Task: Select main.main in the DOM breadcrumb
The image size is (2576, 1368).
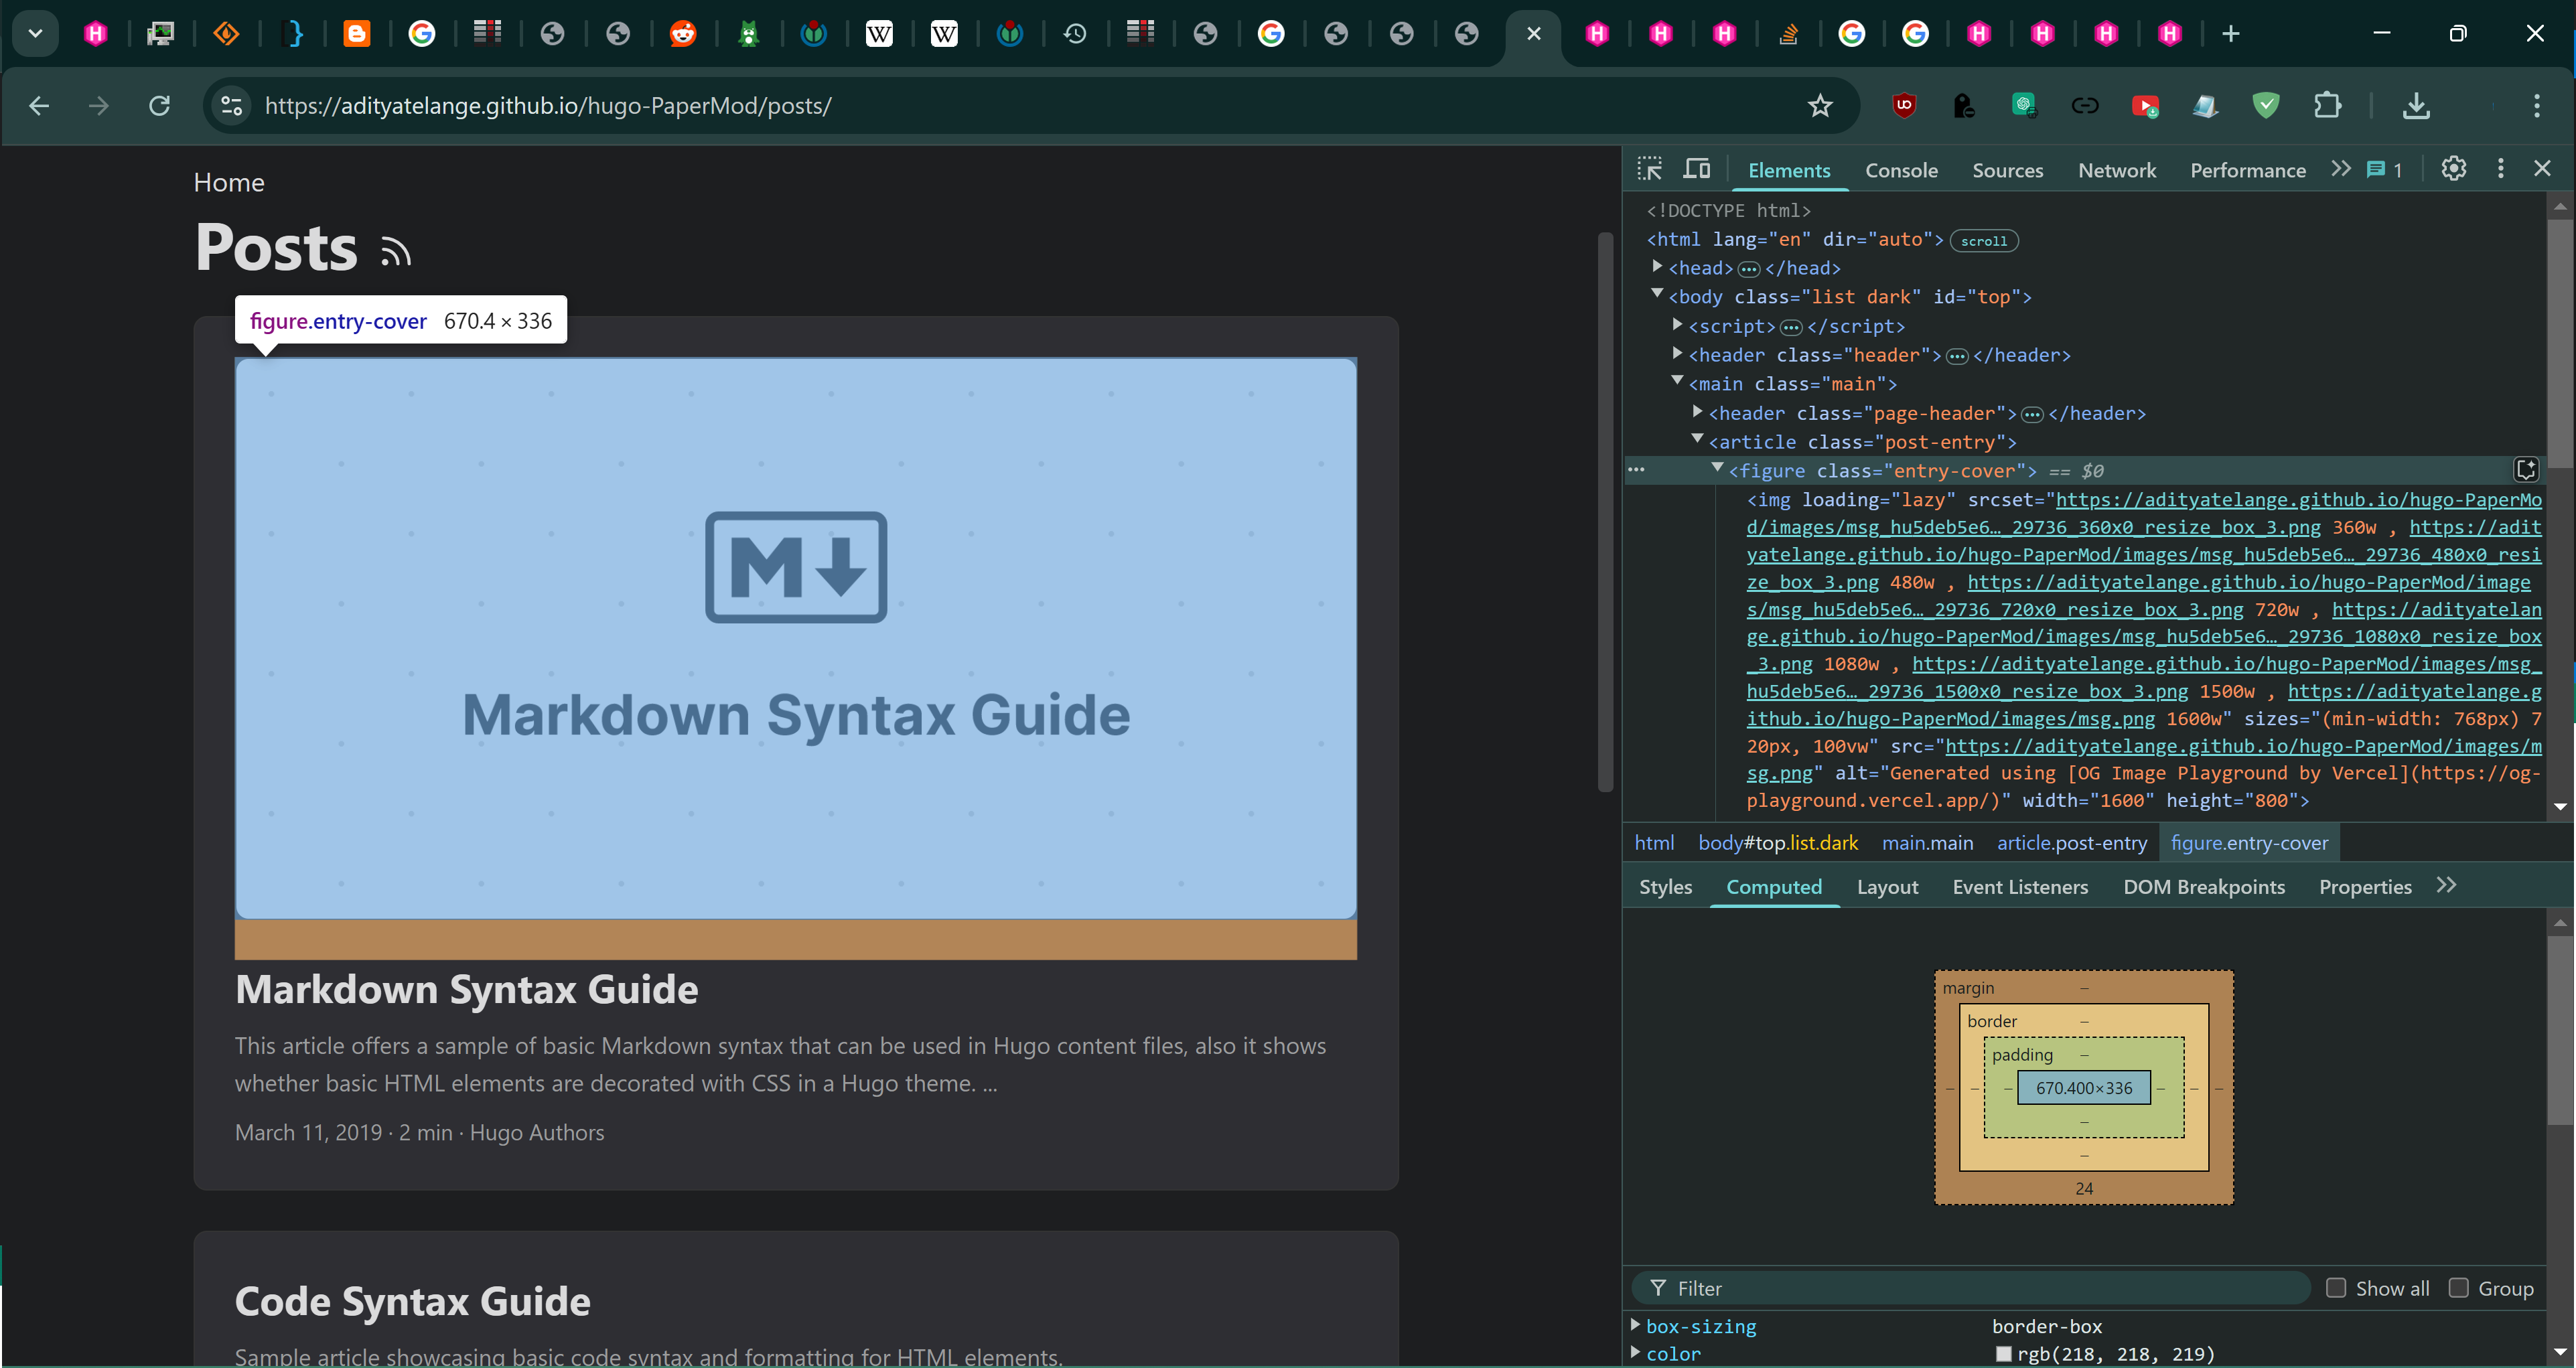Action: pos(1927,843)
